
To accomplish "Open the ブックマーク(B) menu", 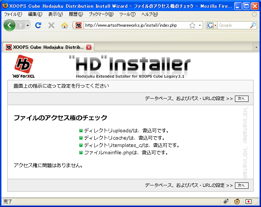I will [x=101, y=14].
